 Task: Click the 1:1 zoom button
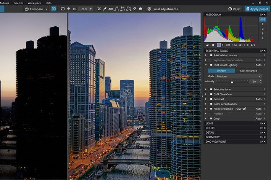tap(74, 9)
